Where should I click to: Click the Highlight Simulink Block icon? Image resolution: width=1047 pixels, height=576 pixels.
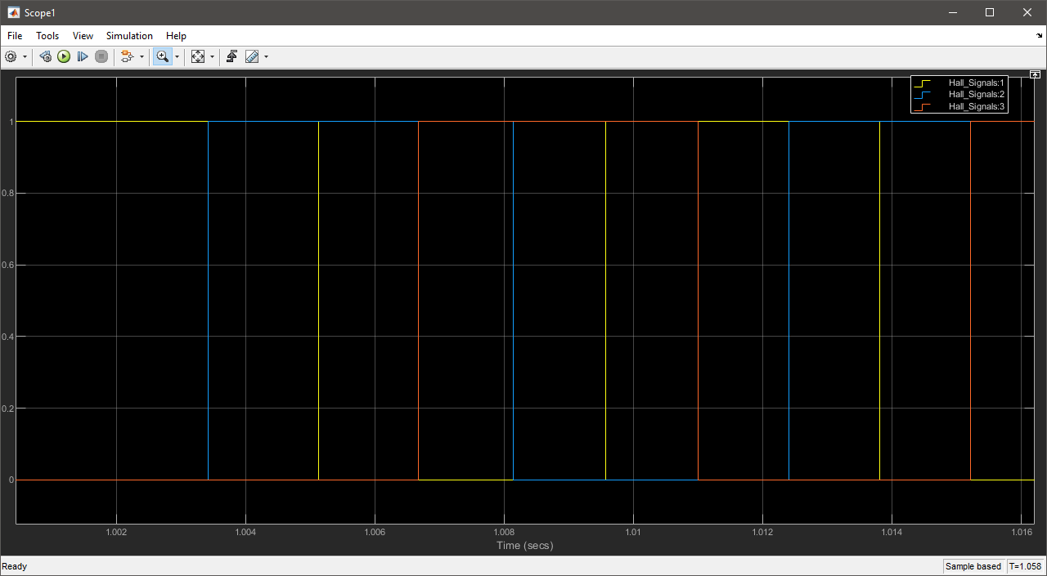coord(127,56)
